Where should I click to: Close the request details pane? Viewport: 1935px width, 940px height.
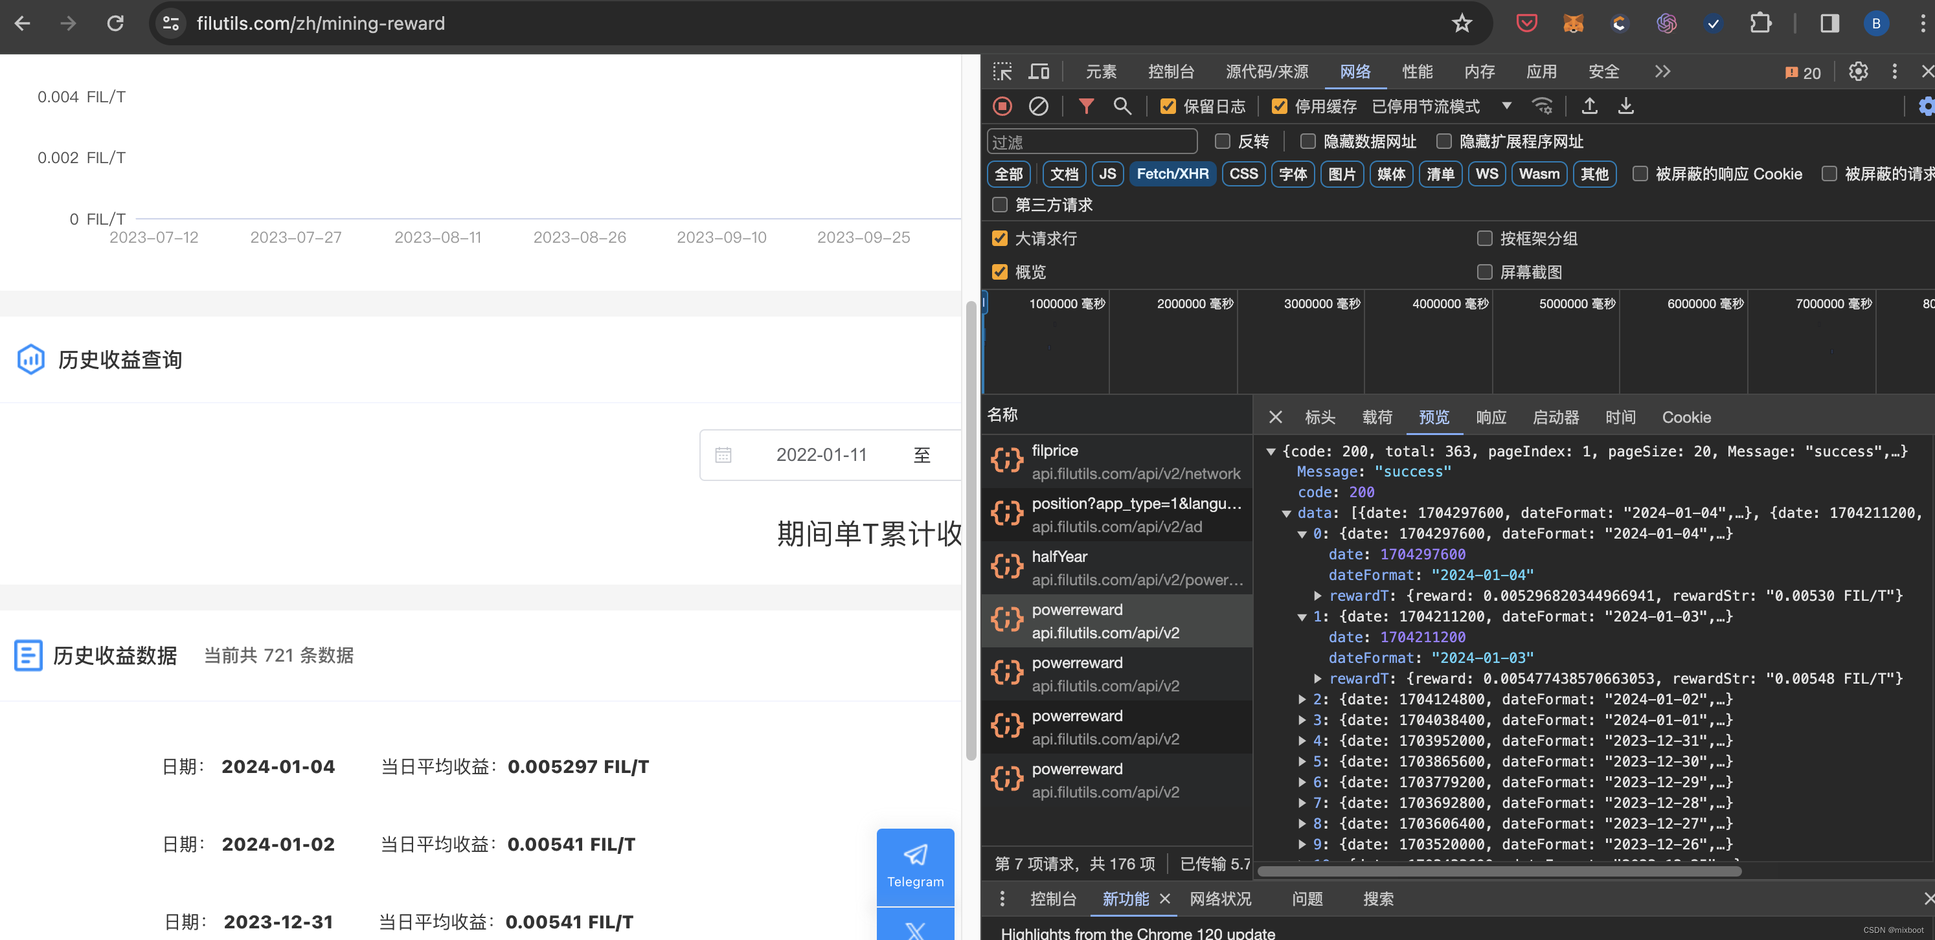click(1274, 417)
